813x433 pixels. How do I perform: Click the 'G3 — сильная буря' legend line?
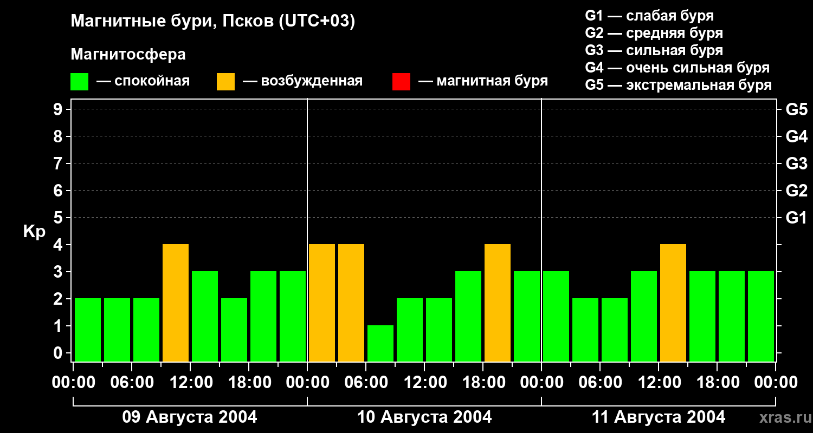654,50
